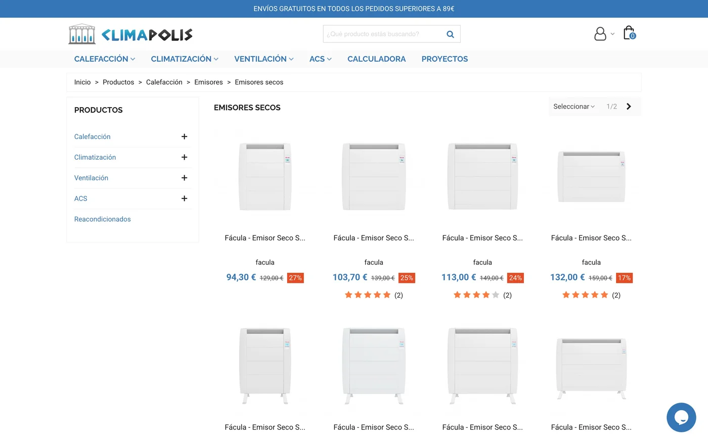Open the user account icon
The width and height of the screenshot is (708, 442).
[x=600, y=34]
